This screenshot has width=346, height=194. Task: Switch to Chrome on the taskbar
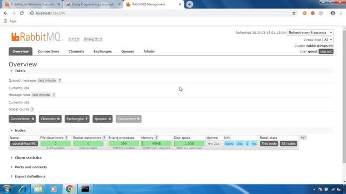[70, 189]
